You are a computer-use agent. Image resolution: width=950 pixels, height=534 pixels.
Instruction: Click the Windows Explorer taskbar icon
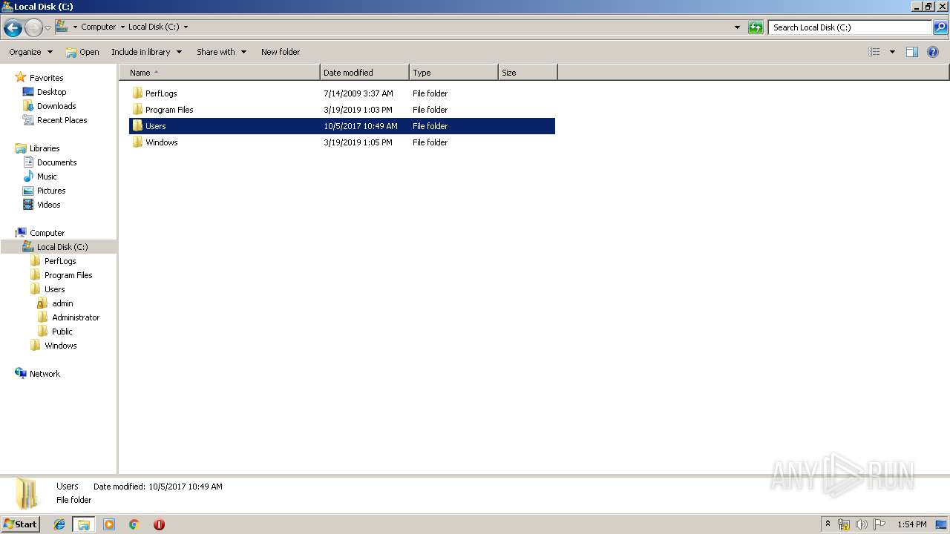click(84, 524)
